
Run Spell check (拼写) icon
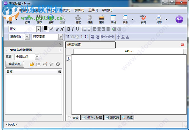143,19
